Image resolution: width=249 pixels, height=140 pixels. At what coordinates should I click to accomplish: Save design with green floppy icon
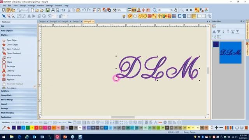pyautogui.click(x=47, y=10)
